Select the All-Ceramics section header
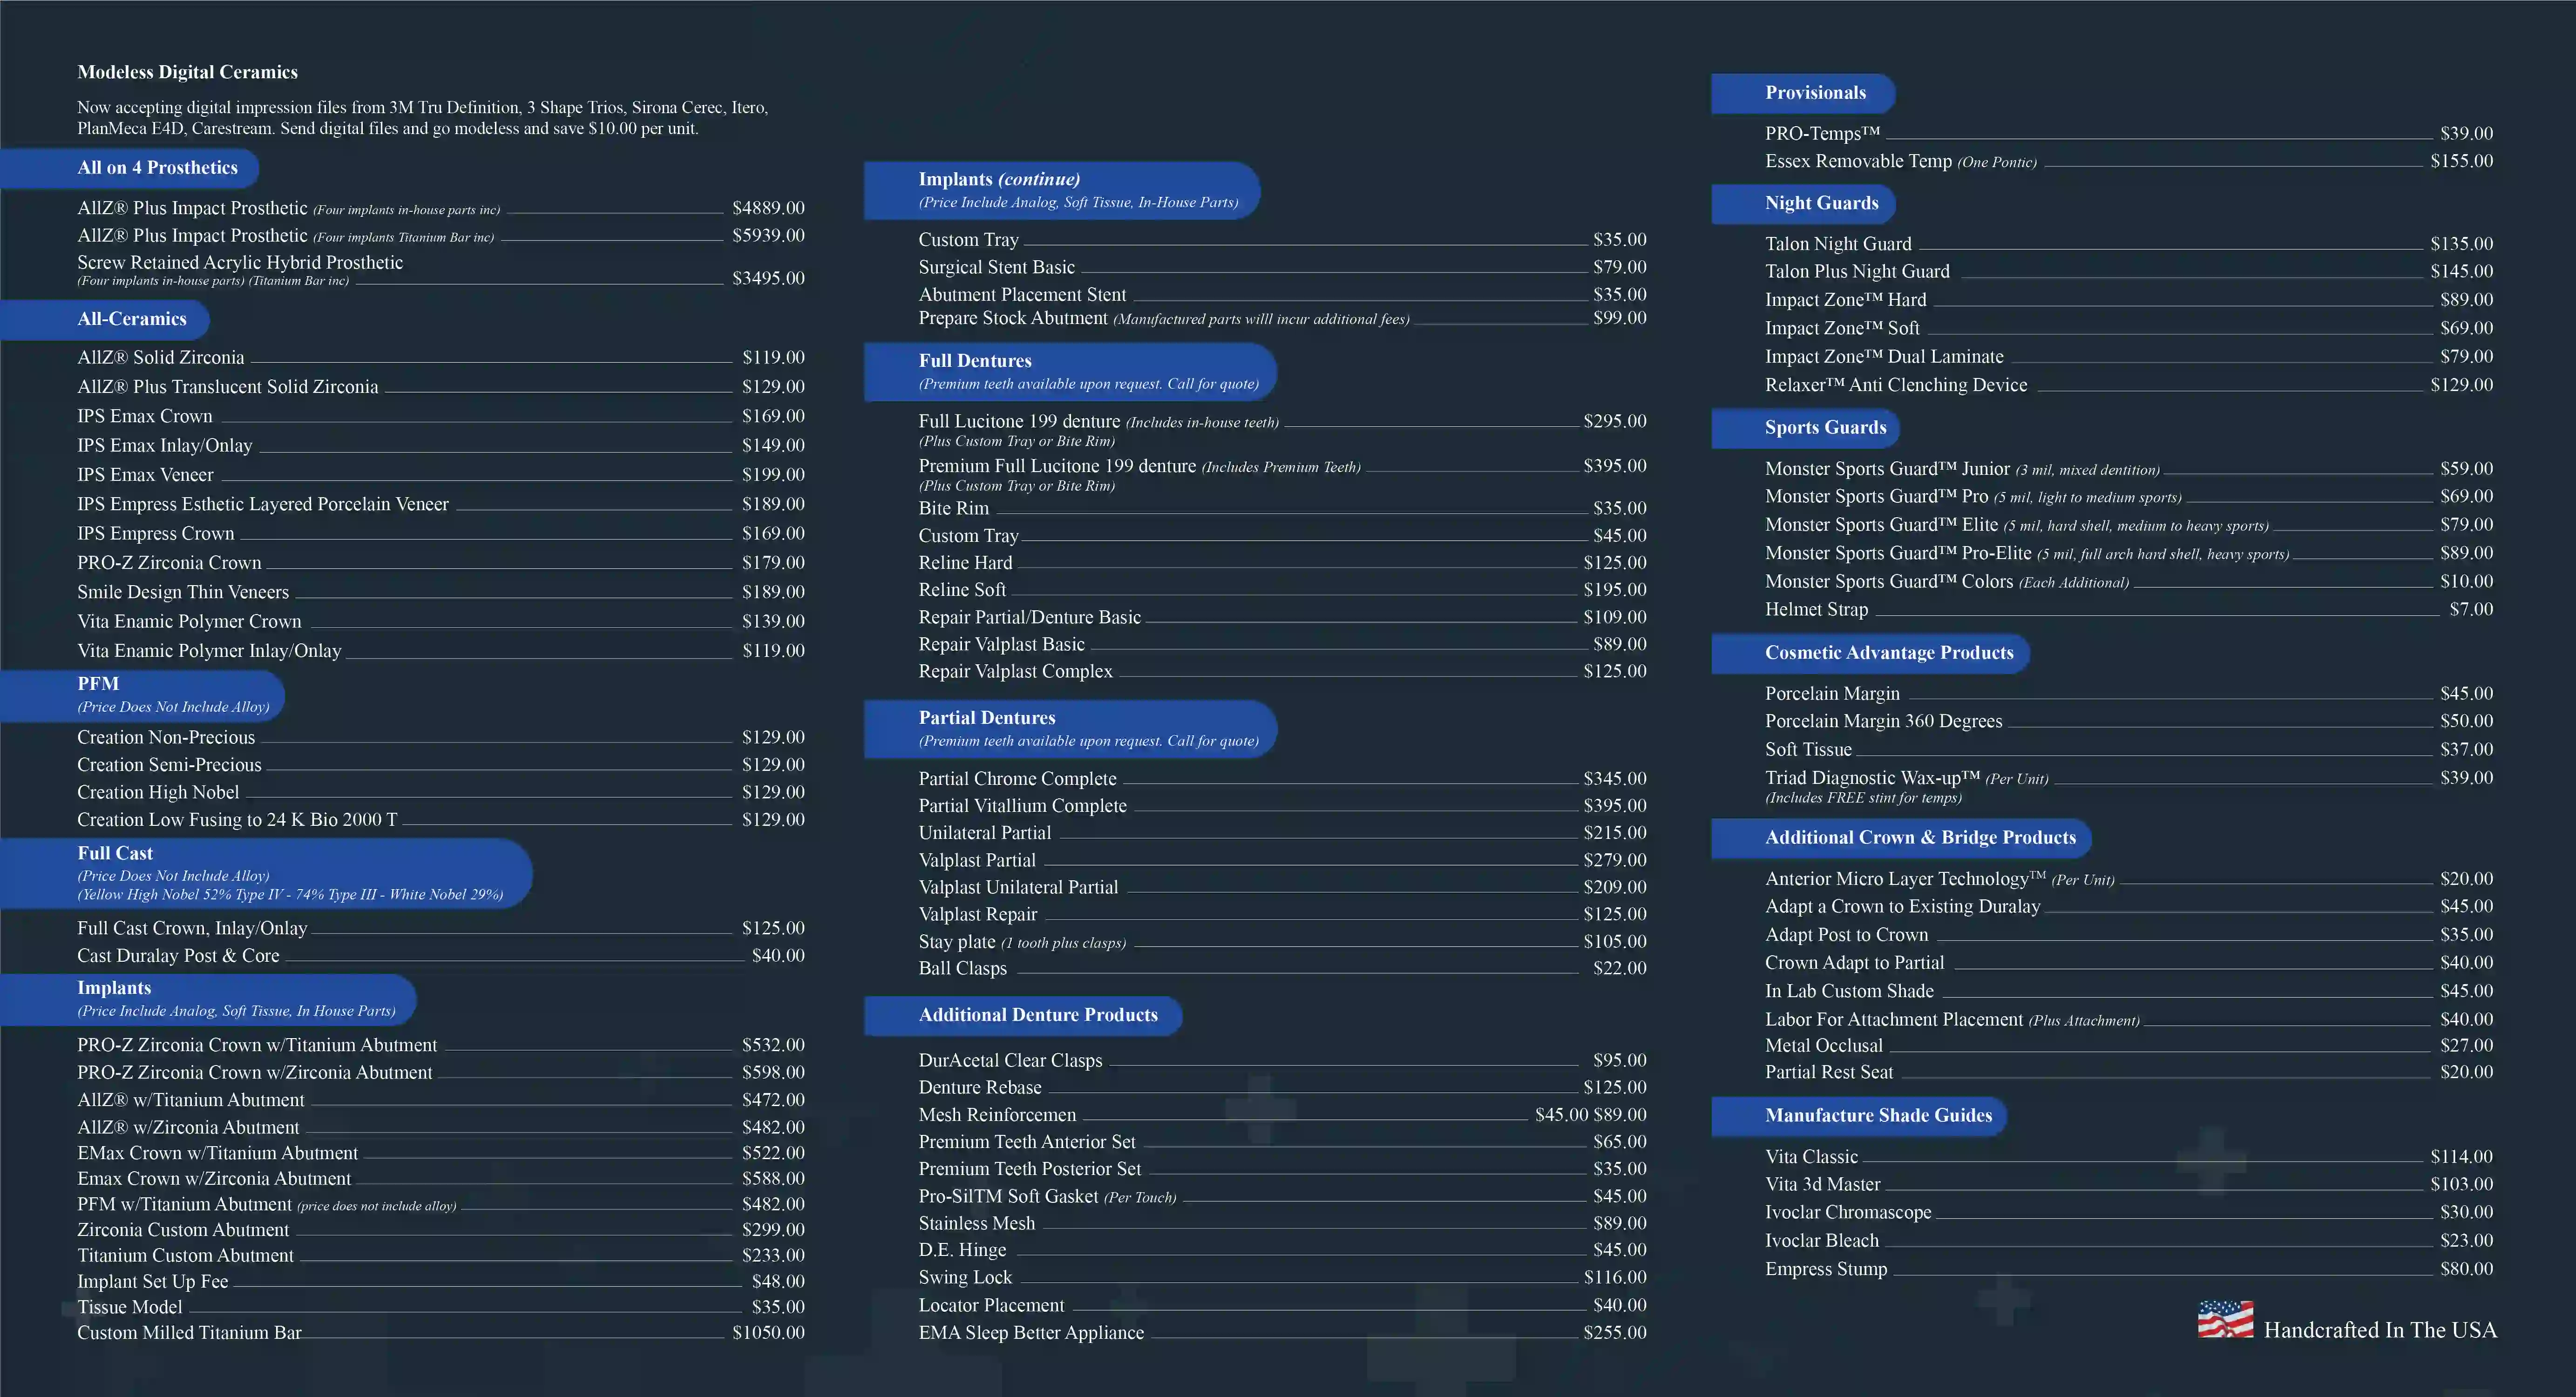 point(131,319)
